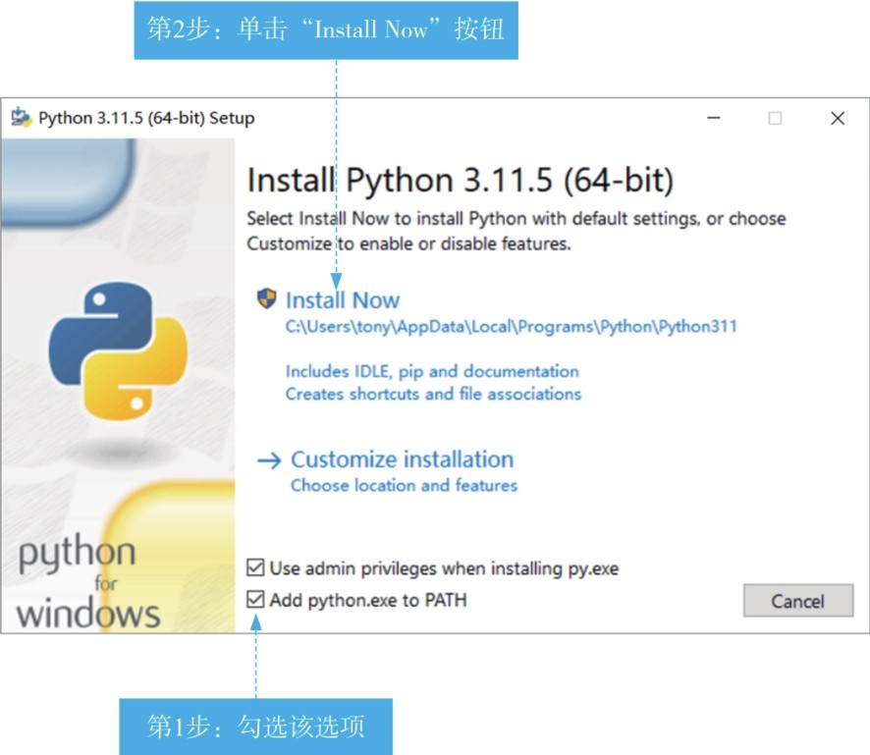This screenshot has width=870, height=755.
Task: Click the arrow icon next to Customize installation
Action: (x=270, y=460)
